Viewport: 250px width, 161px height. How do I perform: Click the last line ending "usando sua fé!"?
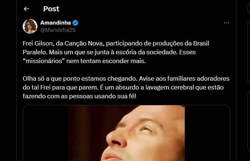pyautogui.click(x=80, y=96)
